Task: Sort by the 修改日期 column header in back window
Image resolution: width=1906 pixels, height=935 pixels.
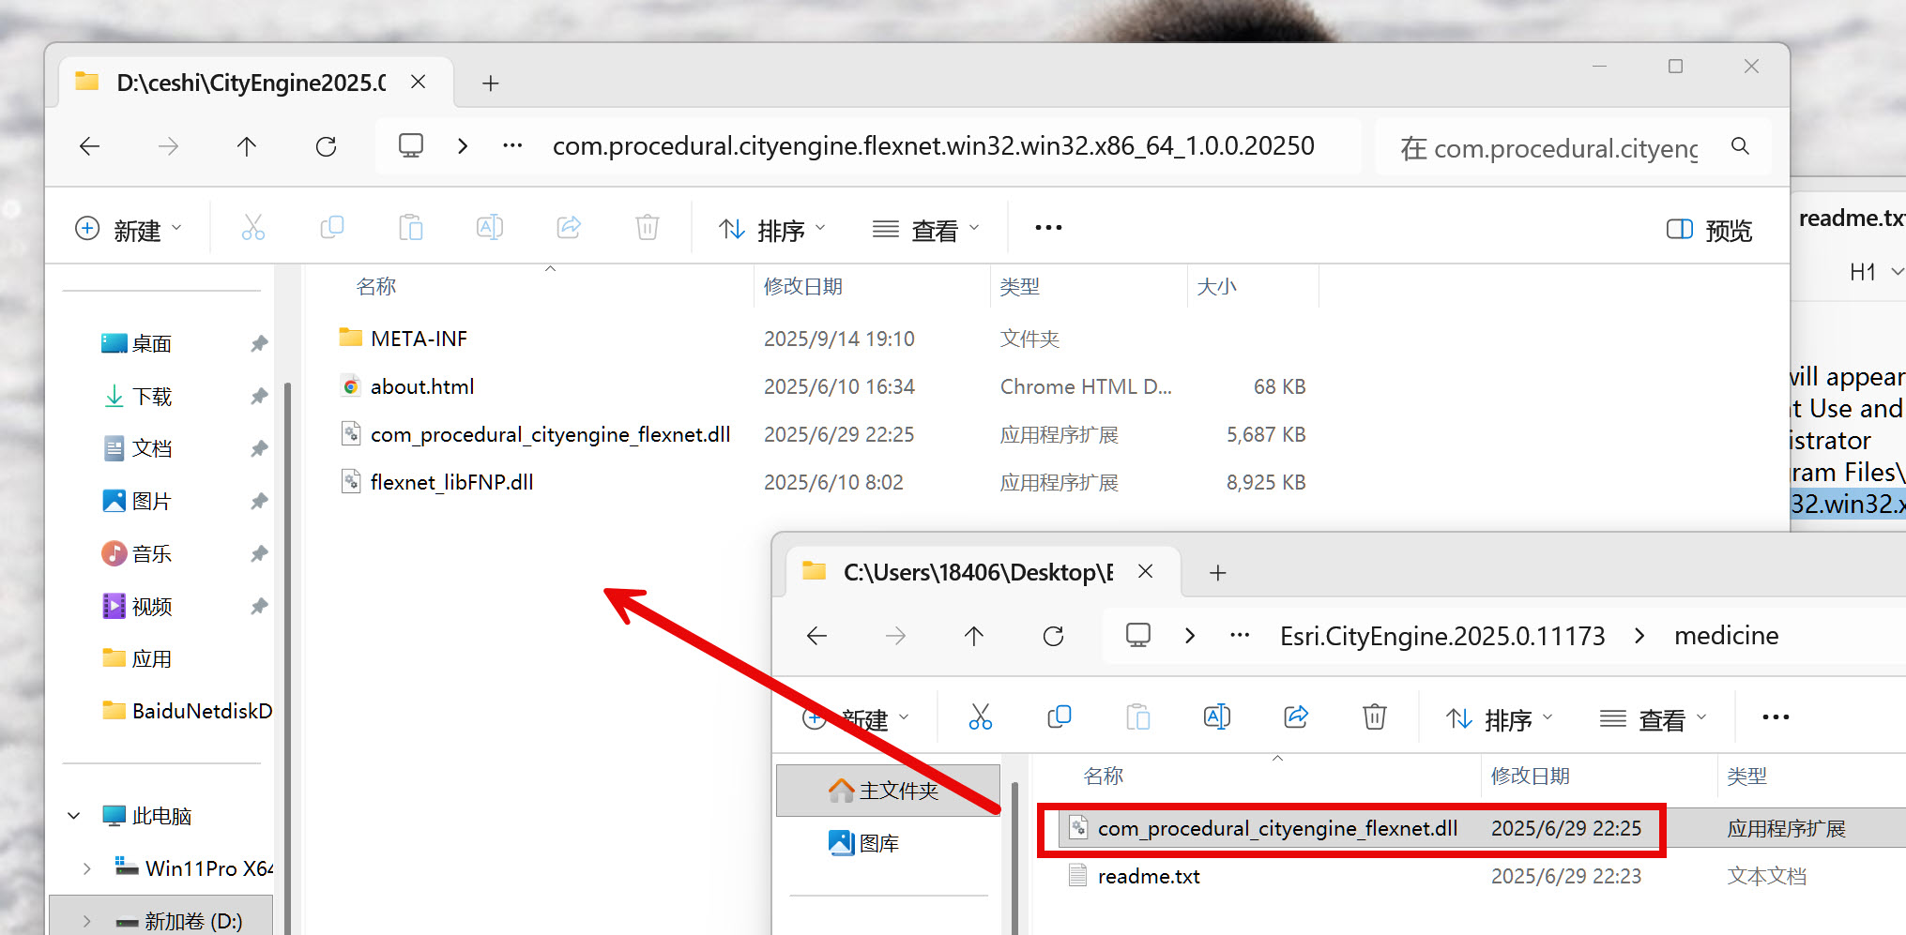Action: [x=802, y=287]
